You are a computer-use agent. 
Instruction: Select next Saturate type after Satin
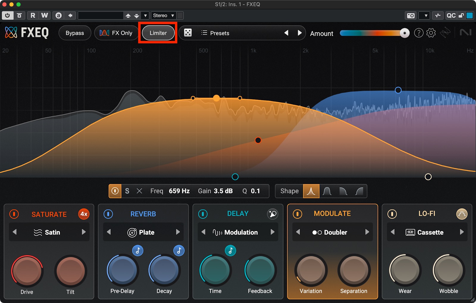pyautogui.click(x=84, y=232)
